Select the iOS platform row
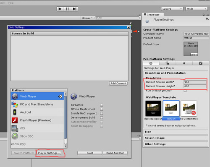The height and width of the screenshot is (167, 210). pos(37,128)
